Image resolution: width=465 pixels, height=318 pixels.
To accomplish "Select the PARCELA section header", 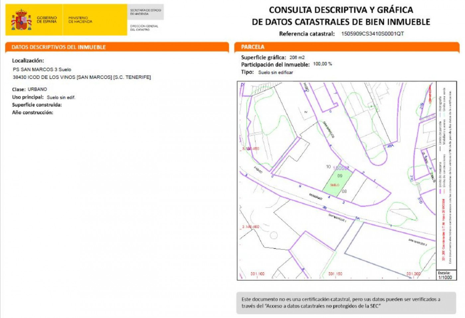I will [x=253, y=47].
